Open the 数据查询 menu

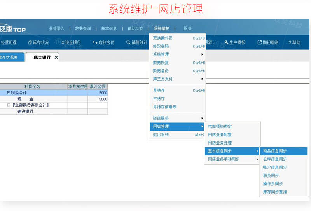(x=83, y=28)
